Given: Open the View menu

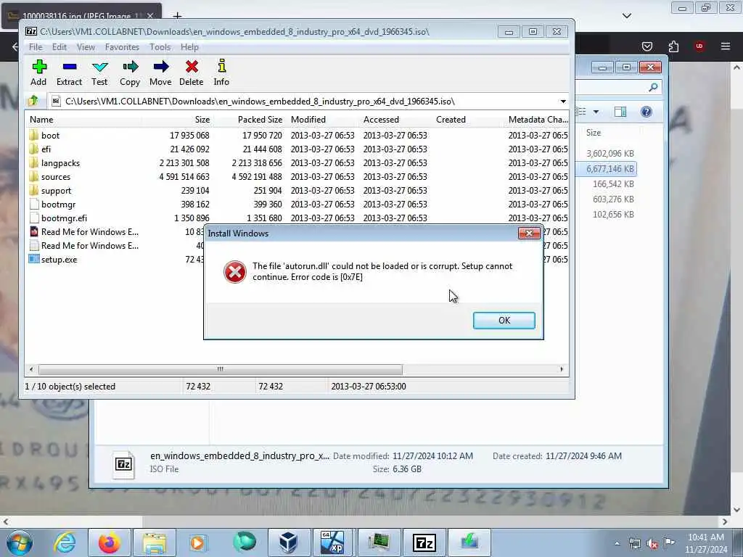Looking at the screenshot, I should [86, 47].
